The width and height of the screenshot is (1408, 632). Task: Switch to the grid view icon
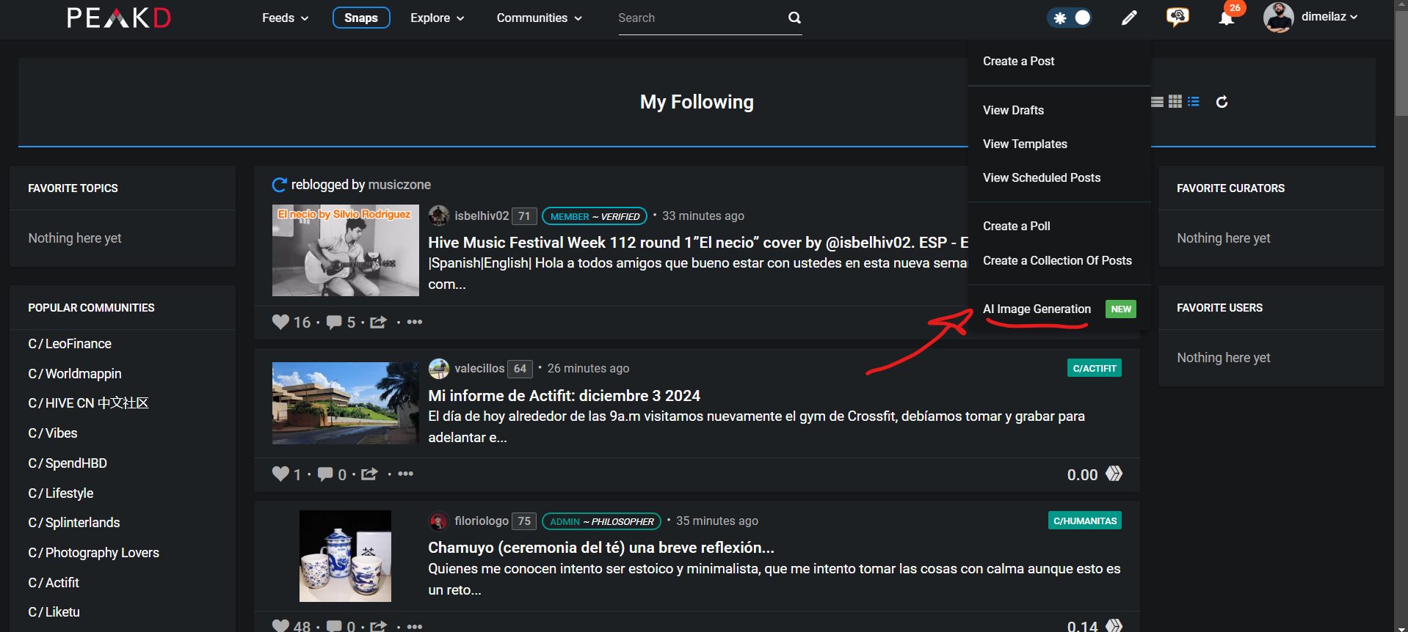tap(1175, 102)
